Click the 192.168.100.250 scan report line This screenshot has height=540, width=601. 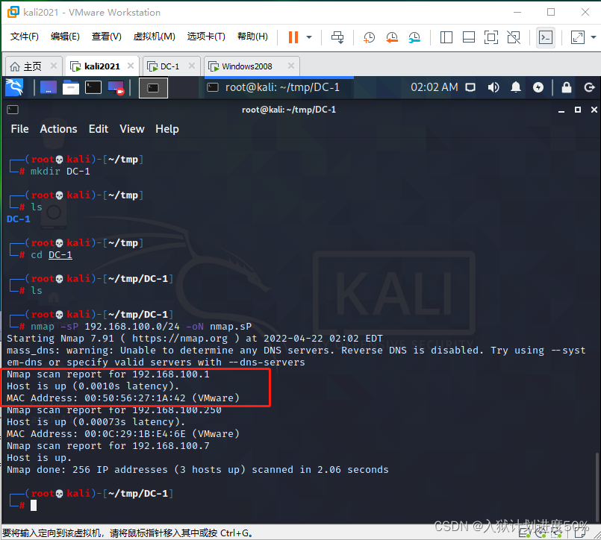[114, 410]
